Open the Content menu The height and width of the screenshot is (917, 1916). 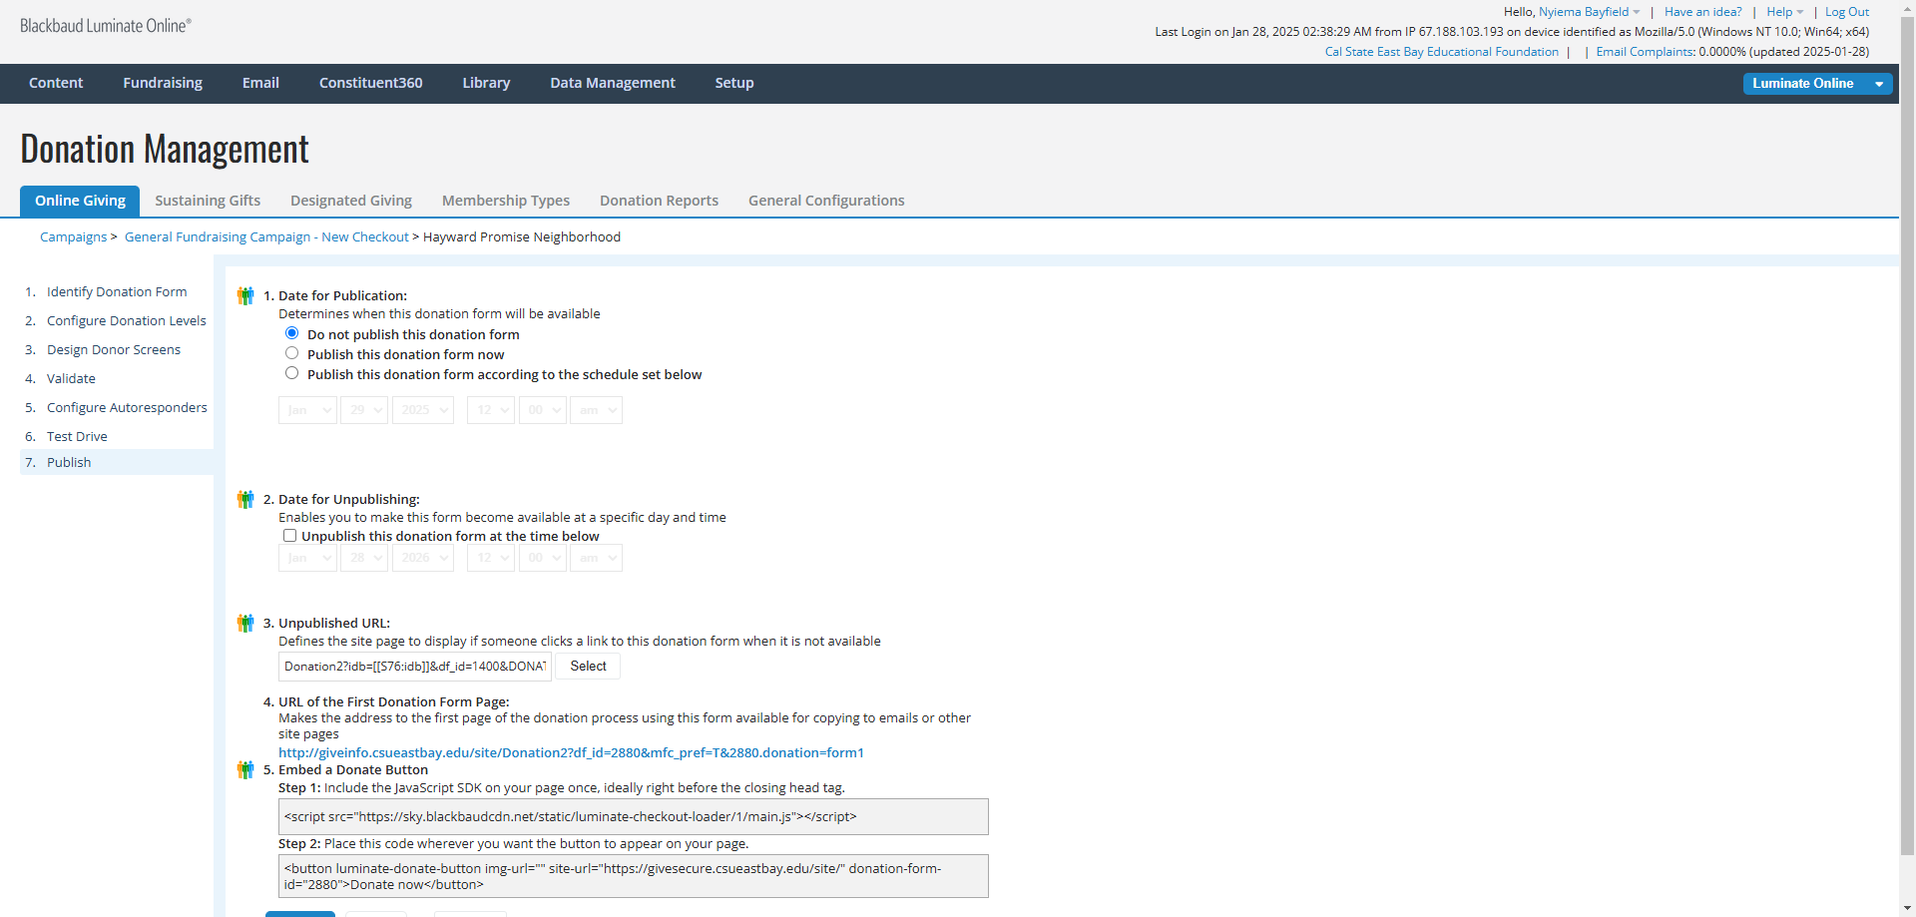point(56,83)
